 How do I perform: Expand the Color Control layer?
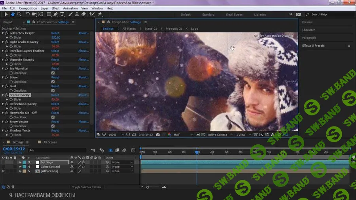[20, 167]
